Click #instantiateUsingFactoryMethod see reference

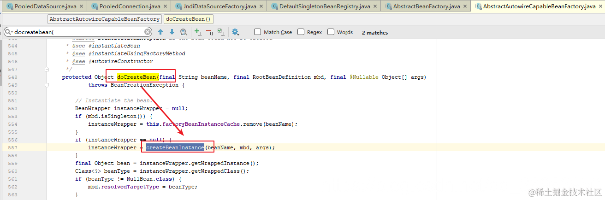click(x=136, y=53)
